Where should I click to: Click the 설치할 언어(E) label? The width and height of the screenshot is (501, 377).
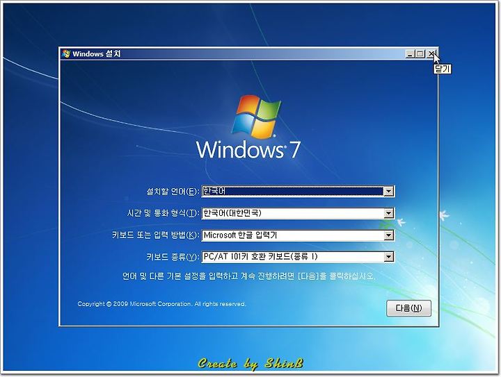click(173, 191)
